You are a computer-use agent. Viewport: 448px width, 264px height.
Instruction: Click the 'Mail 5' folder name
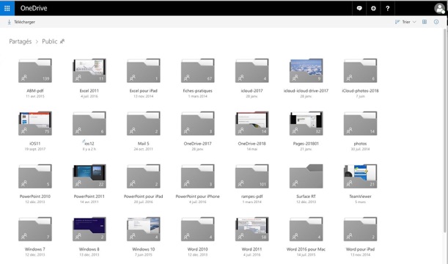point(144,144)
